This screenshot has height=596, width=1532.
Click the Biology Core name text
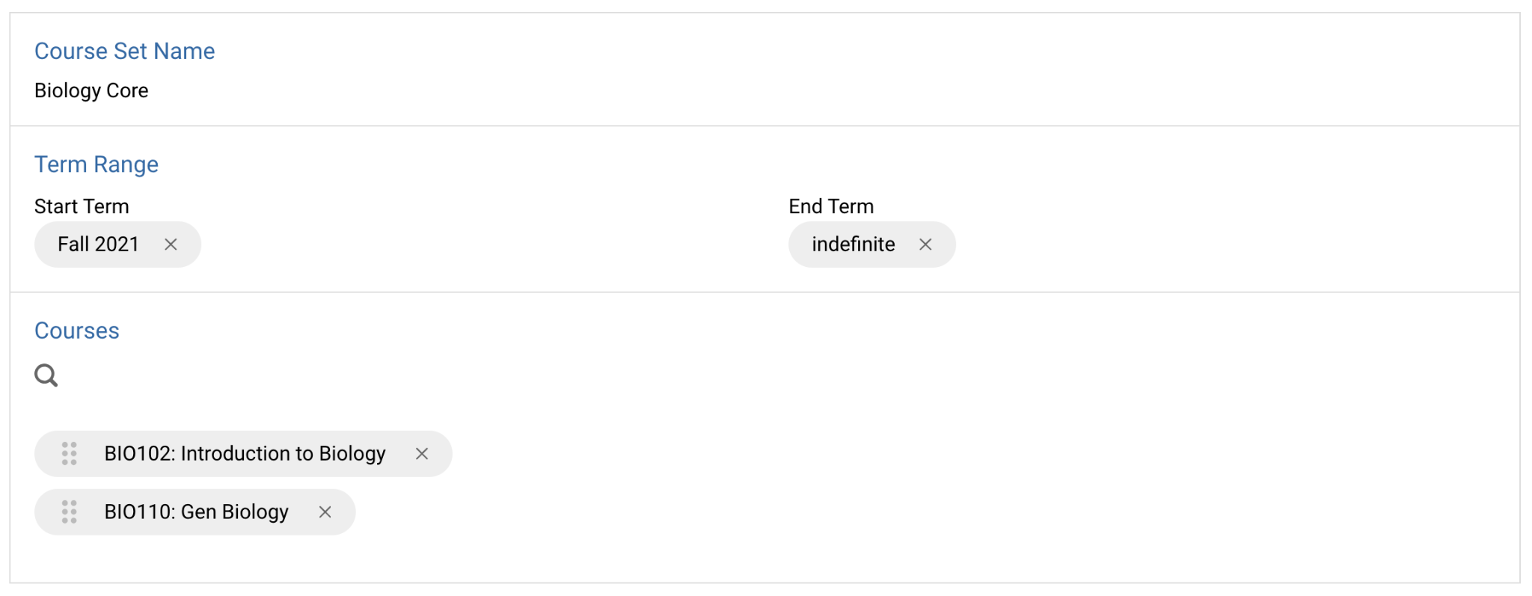pyautogui.click(x=91, y=90)
